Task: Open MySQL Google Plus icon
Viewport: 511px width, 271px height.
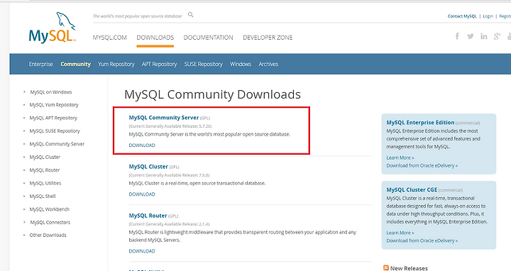Action: (x=497, y=36)
